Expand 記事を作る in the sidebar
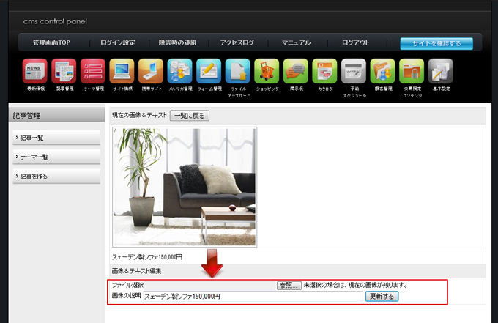This screenshot has height=323, width=498. [56, 176]
